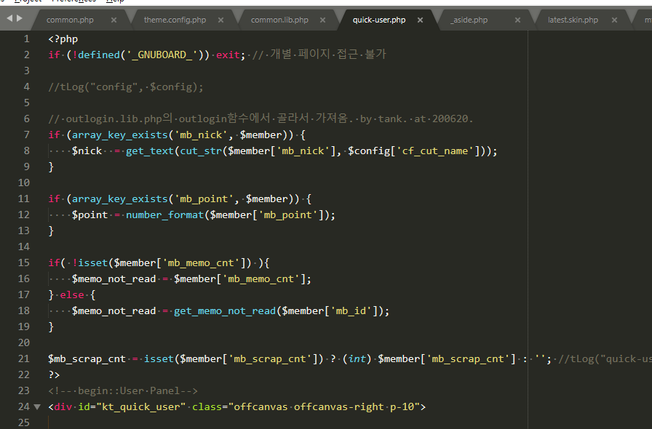The height and width of the screenshot is (429, 652).
Task: Close the common.lib.php tab
Action: (322, 20)
